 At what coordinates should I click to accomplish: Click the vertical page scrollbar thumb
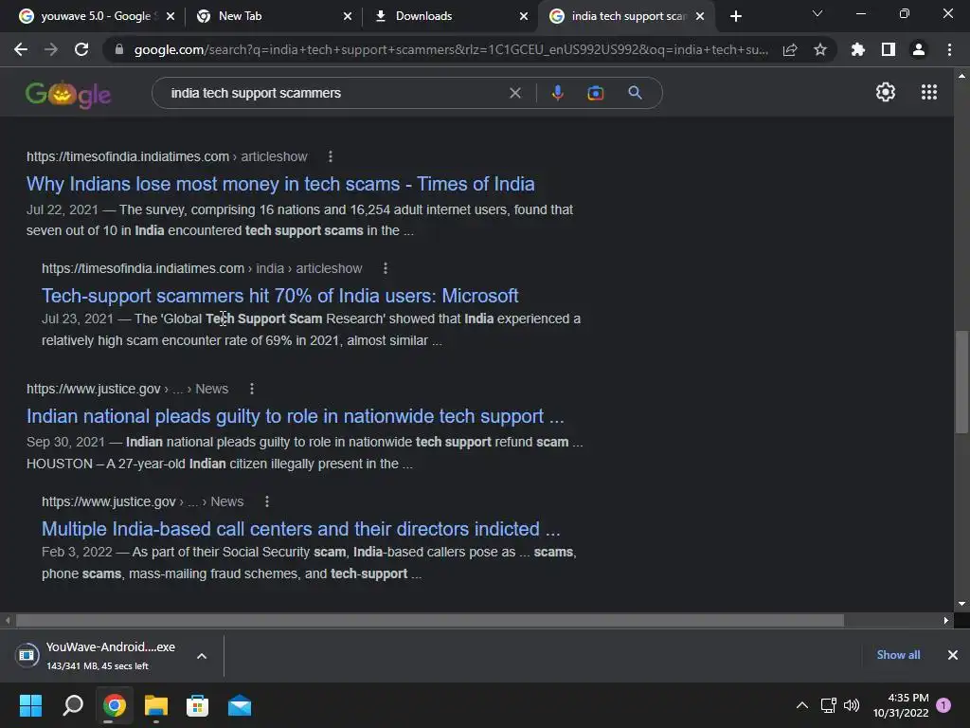[961, 382]
